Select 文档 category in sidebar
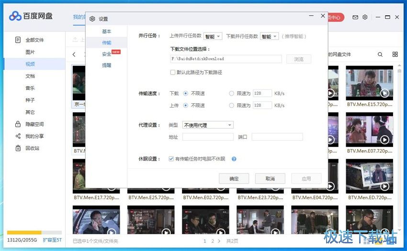 pos(30,76)
